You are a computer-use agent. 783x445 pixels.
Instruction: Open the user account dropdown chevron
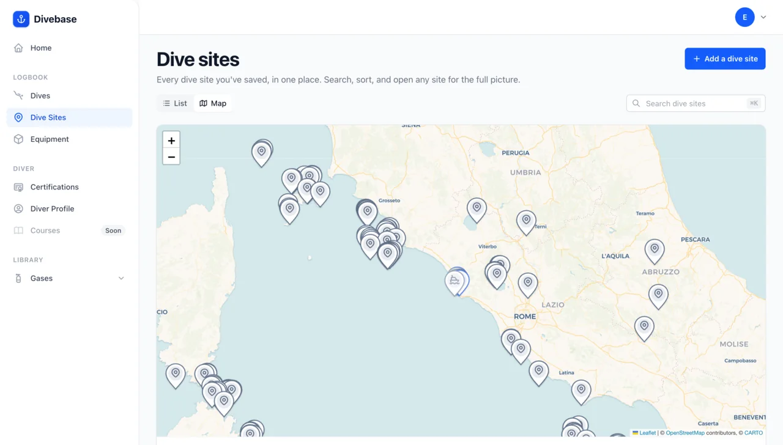(763, 17)
